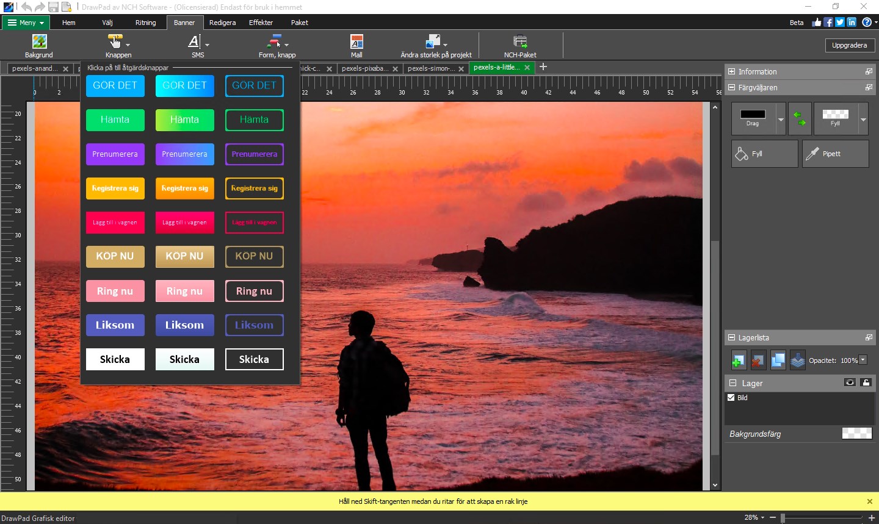Open the Fyll fill color dropdown arrow
Image resolution: width=879 pixels, height=524 pixels.
(x=863, y=119)
